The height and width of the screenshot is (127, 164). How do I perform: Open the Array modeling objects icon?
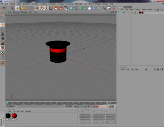click(85, 8)
